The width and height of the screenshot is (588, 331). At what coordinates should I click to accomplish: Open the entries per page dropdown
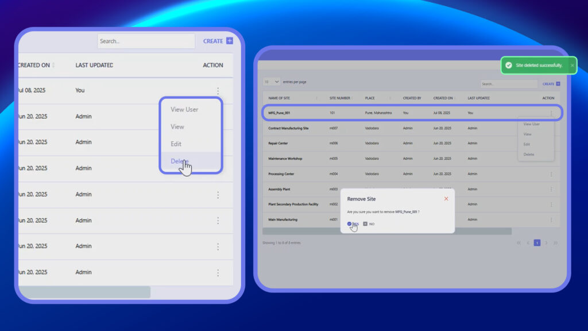click(x=272, y=82)
